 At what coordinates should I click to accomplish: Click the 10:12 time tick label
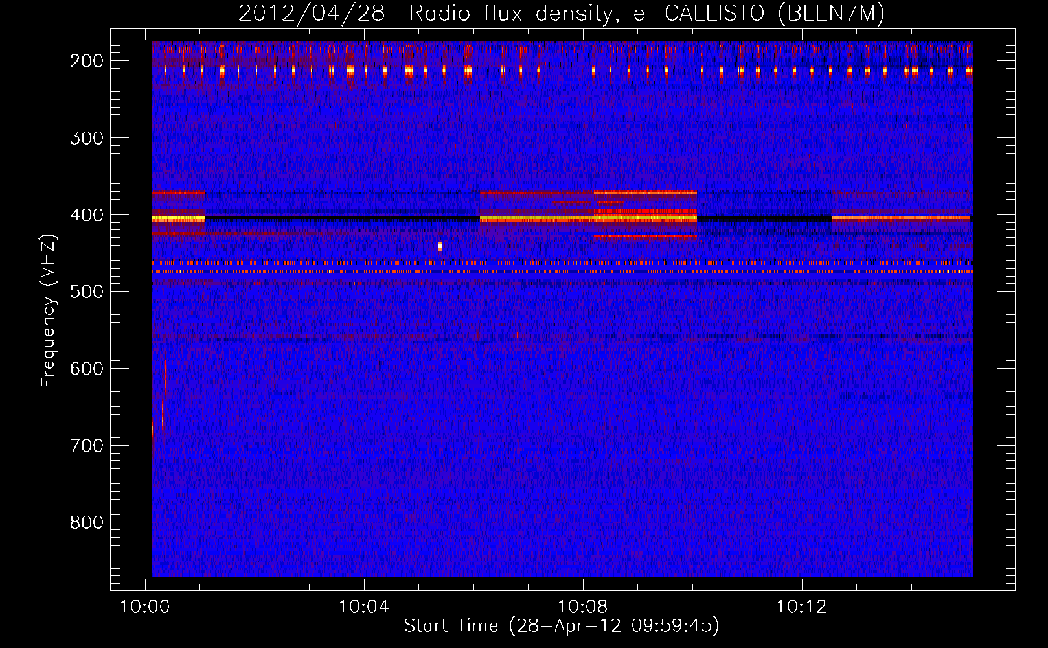coord(802,607)
